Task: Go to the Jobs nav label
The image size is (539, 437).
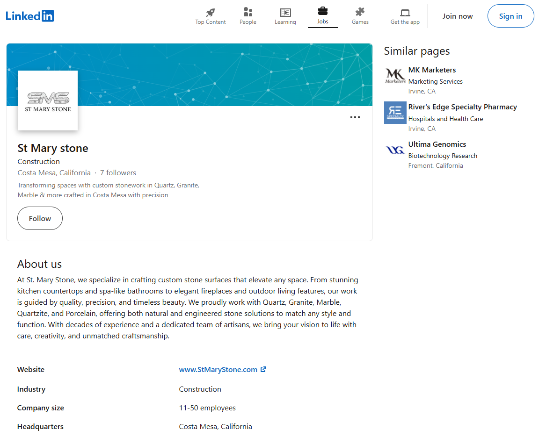Action: tap(323, 21)
